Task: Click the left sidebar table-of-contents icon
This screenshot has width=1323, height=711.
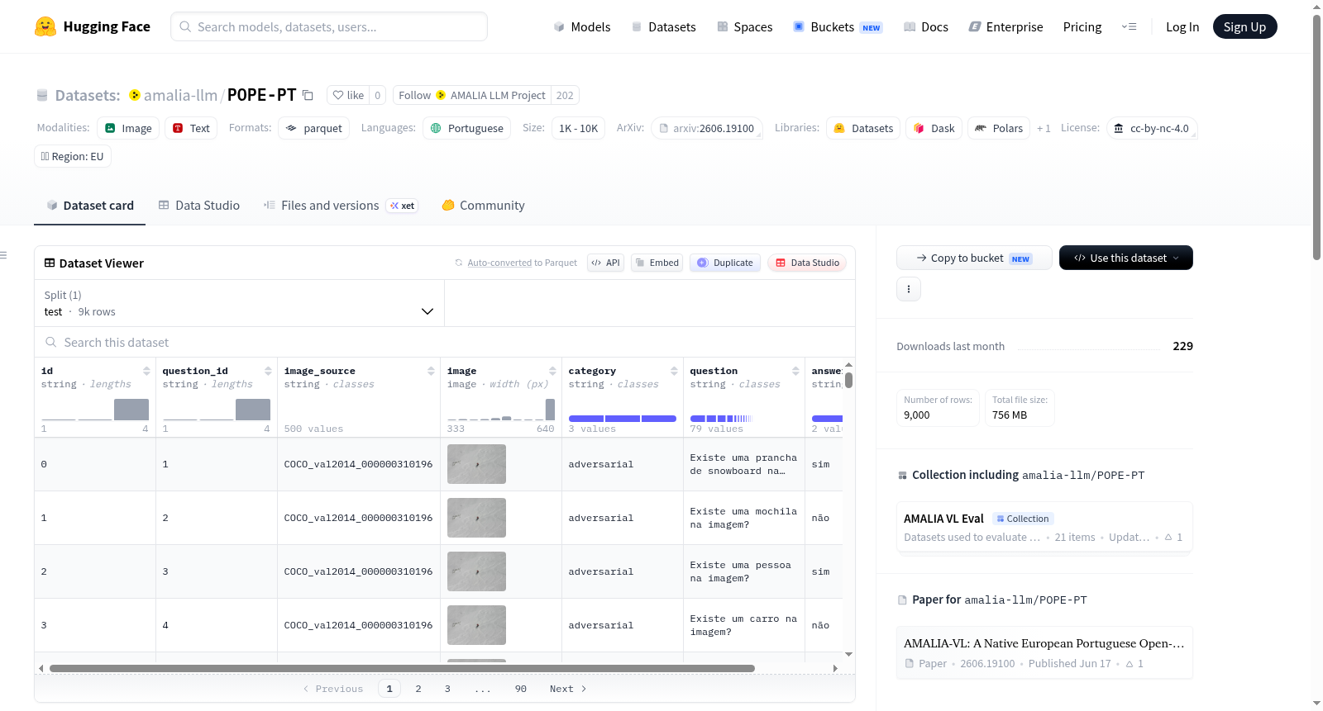Action: (3, 255)
